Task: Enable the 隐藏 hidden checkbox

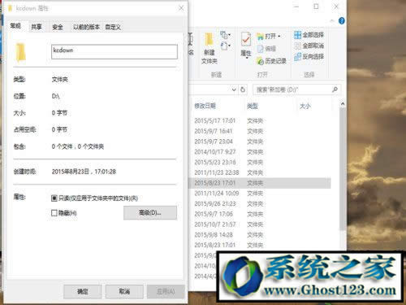Action: (54, 213)
